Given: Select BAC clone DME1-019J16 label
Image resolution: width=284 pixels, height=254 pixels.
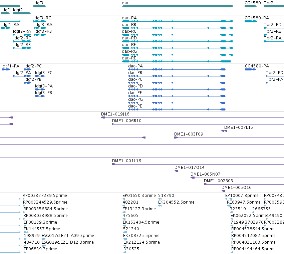Looking at the screenshot, I should (115, 114).
